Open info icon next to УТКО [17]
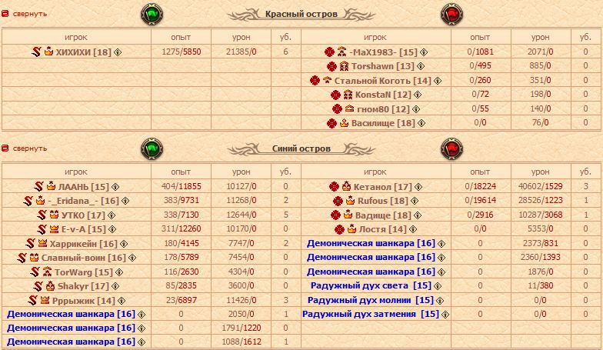Screen dimensions: 603x350 (112, 215)
